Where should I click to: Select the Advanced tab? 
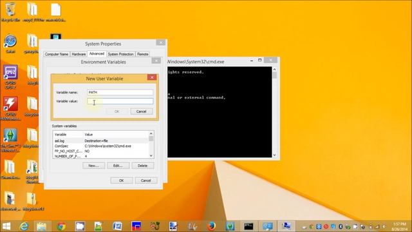pos(97,53)
